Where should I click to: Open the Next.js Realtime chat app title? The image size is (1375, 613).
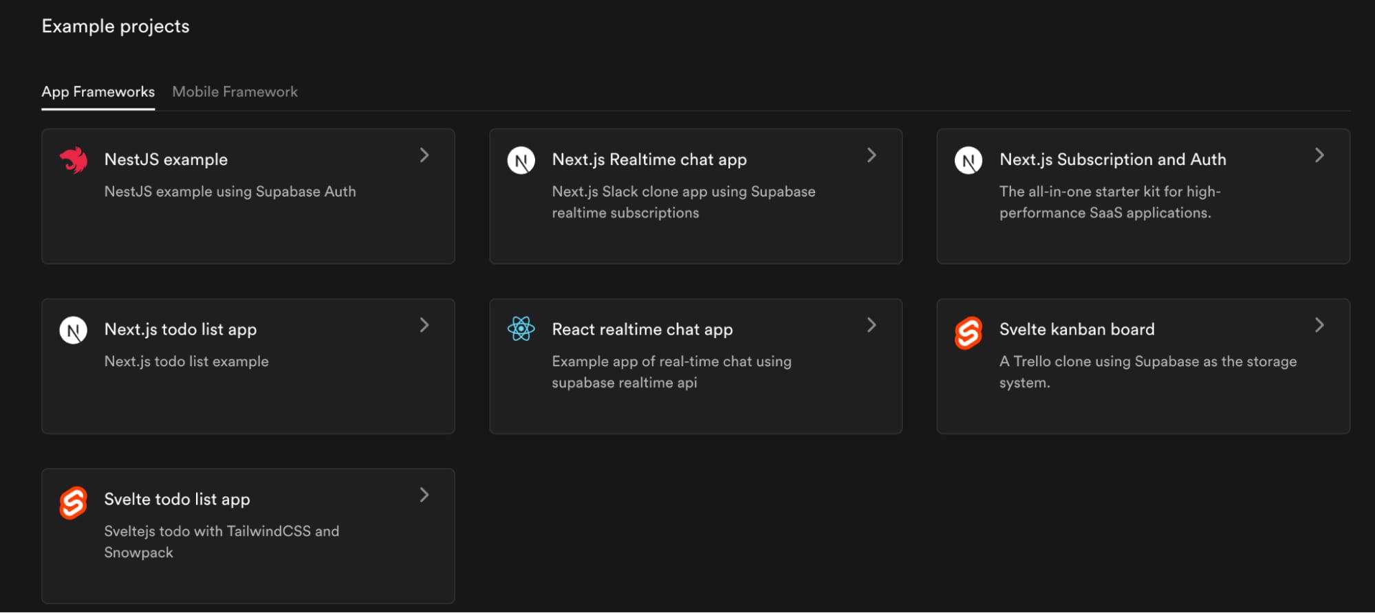pos(649,159)
